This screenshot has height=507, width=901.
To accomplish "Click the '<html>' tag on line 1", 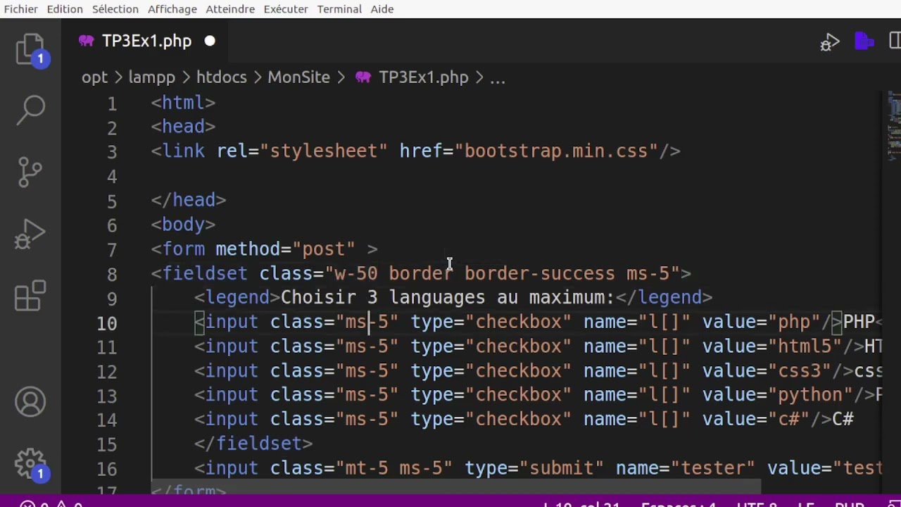I will pyautogui.click(x=183, y=103).
